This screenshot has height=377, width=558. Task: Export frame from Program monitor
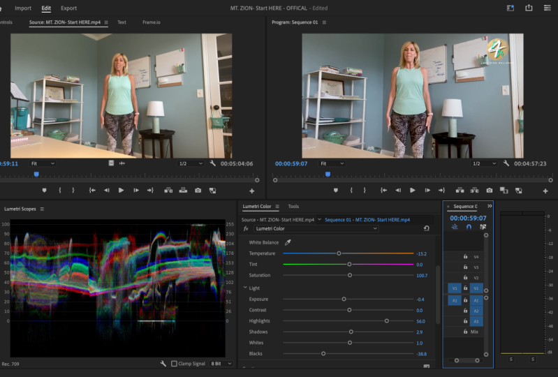pyautogui.click(x=490, y=191)
